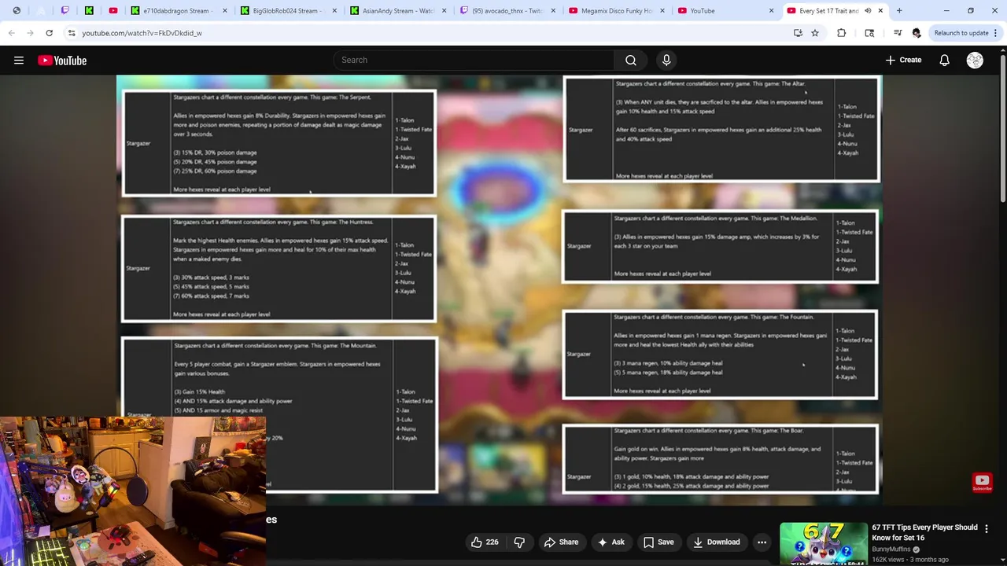Open options for 67 TFT Tips recommendation

[x=987, y=529]
